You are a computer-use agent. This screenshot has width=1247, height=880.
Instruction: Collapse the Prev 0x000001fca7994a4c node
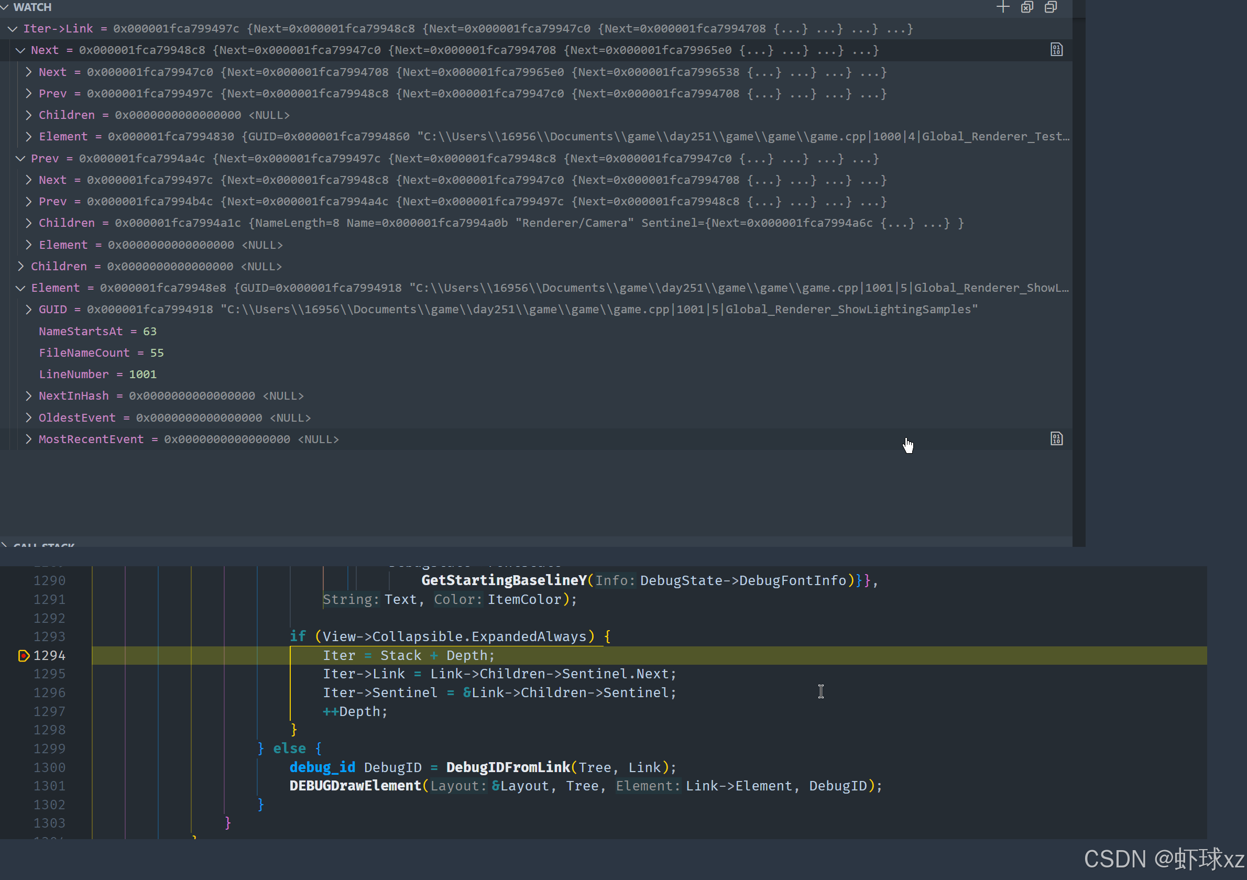pos(20,159)
